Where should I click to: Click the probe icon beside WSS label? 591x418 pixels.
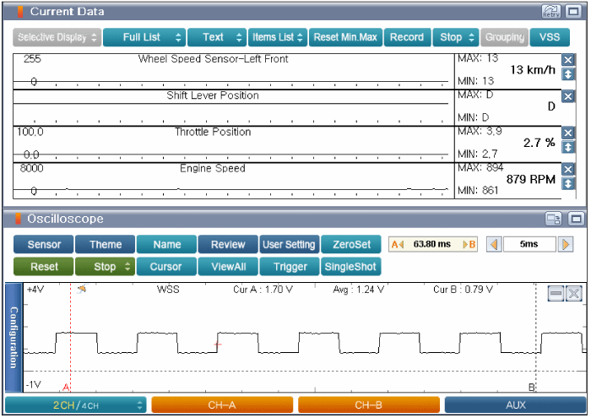pyautogui.click(x=82, y=290)
